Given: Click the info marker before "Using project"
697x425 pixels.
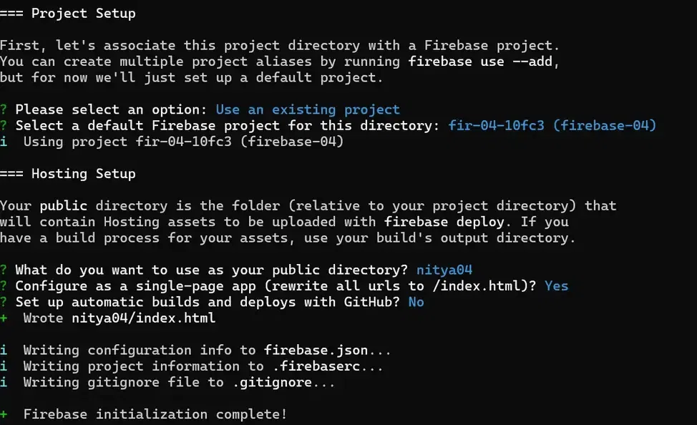Looking at the screenshot, I should coord(4,142).
